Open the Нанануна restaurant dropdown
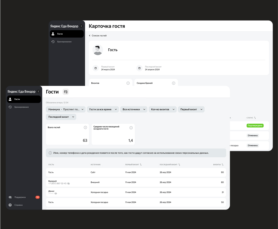Image resolution: width=278 pixels, height=229 pixels. 66,109
